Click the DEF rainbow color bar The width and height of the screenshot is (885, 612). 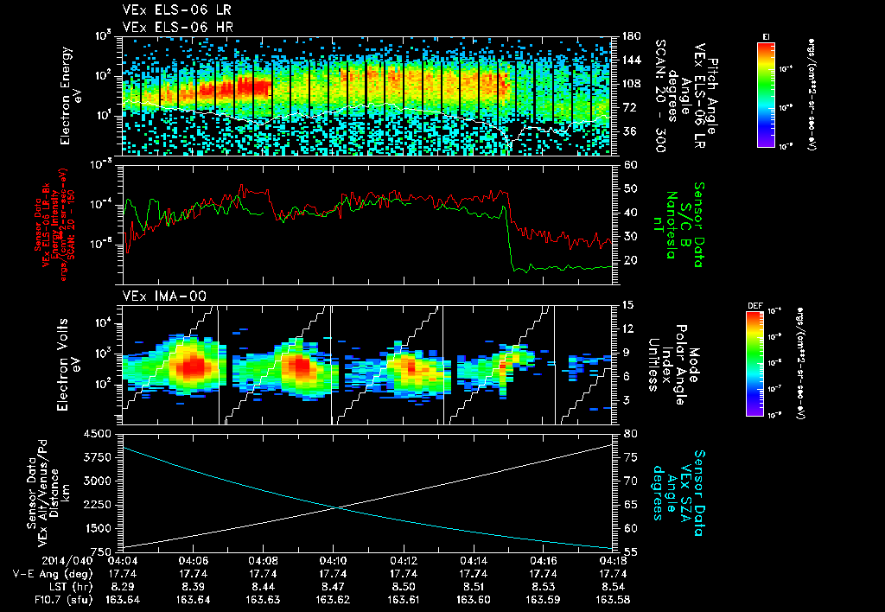755,364
